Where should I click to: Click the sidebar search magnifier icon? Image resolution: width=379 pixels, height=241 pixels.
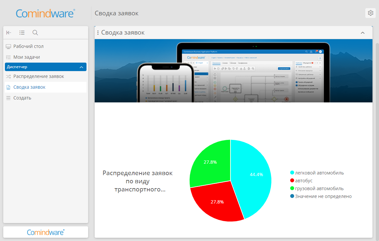point(35,33)
